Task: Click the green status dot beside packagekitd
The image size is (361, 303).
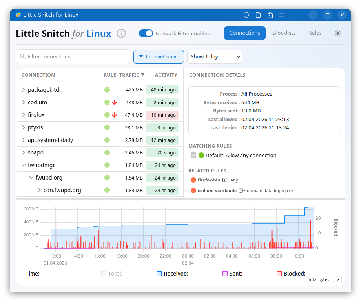Action: [107, 89]
